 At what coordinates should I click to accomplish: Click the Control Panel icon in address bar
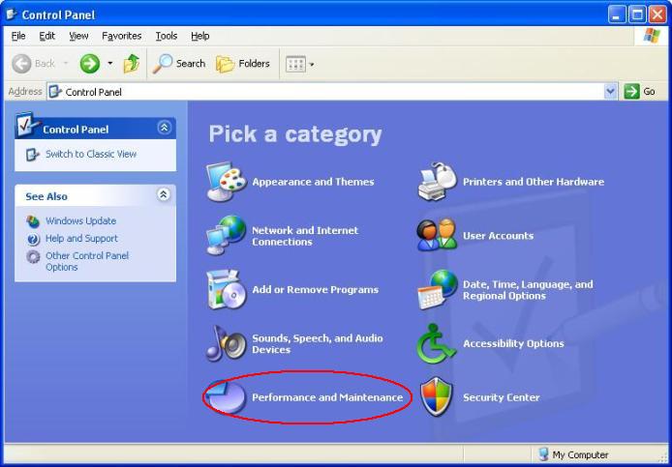coord(55,92)
